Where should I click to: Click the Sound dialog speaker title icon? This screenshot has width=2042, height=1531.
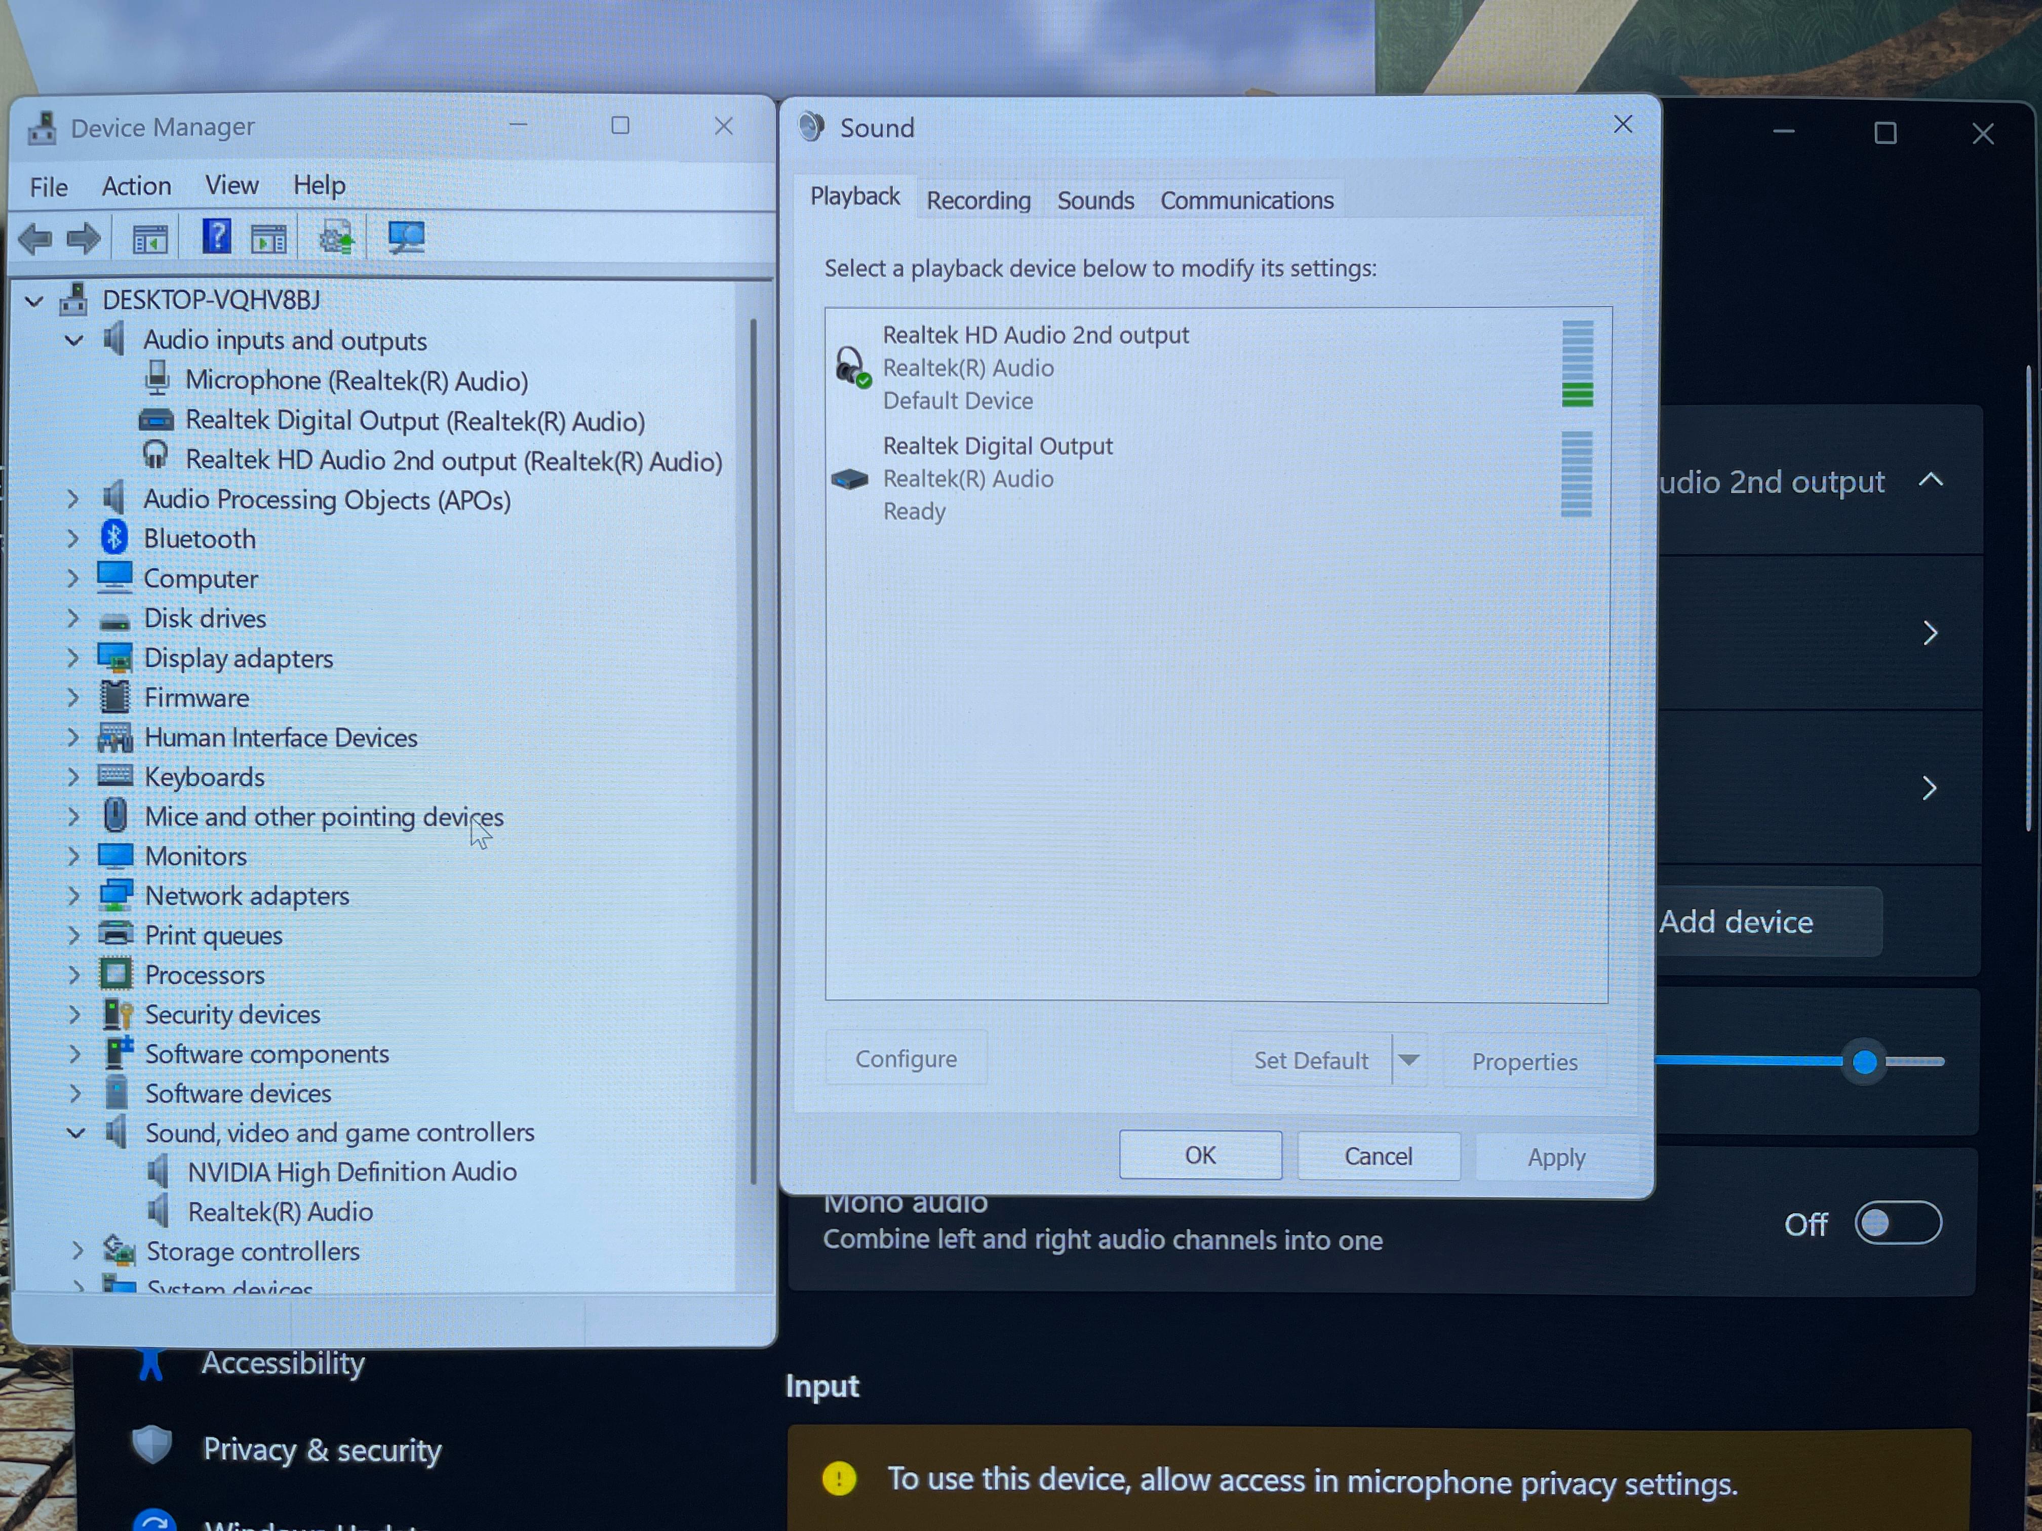pos(811,127)
